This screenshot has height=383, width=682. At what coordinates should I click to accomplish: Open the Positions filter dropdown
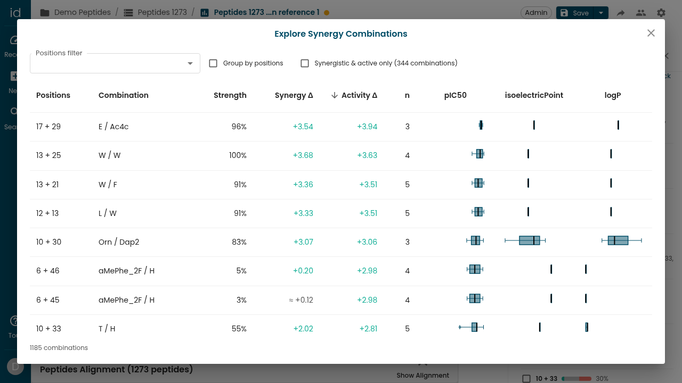click(x=115, y=63)
